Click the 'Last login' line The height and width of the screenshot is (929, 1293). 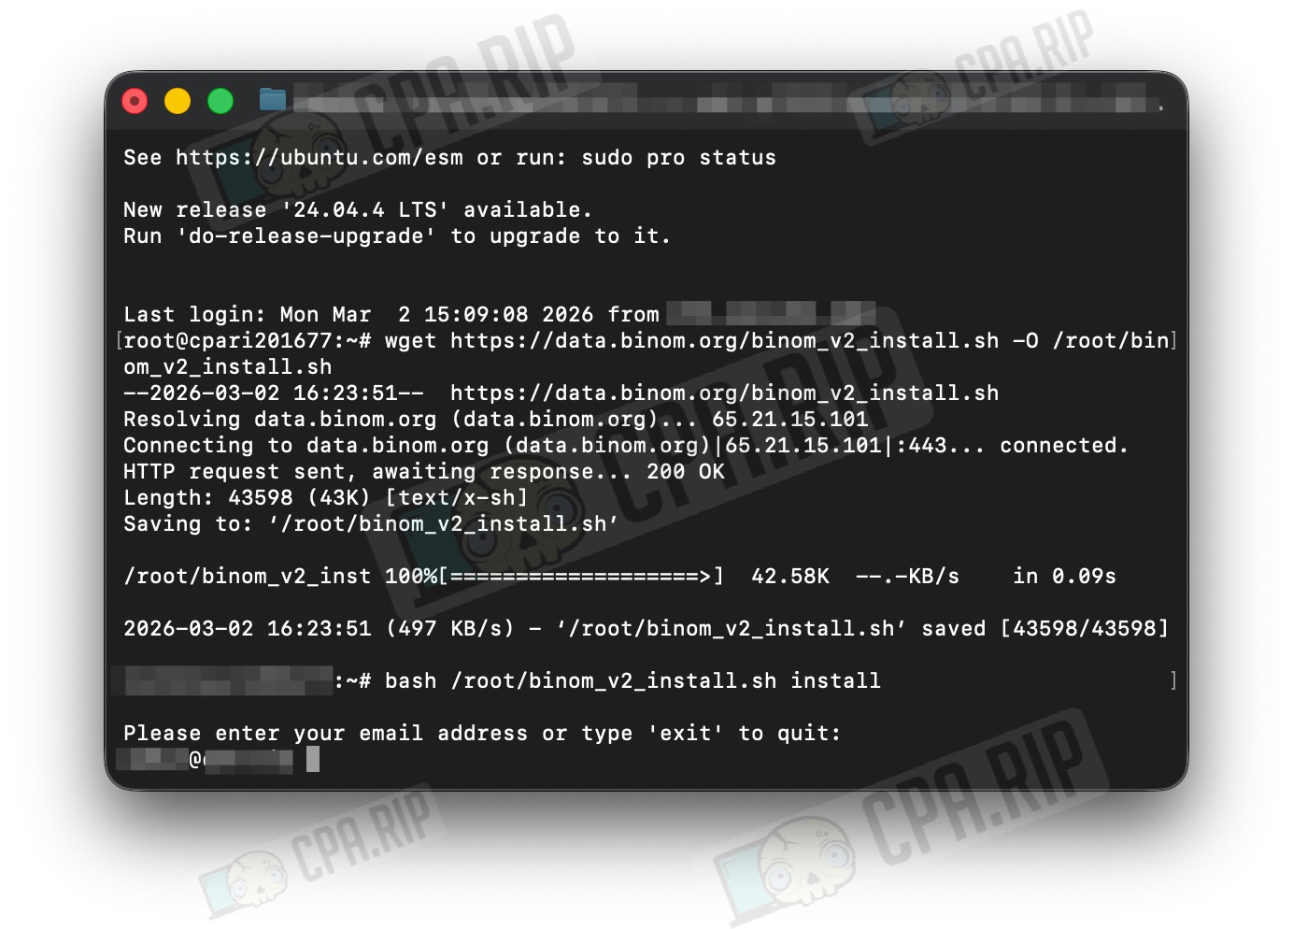(499, 315)
